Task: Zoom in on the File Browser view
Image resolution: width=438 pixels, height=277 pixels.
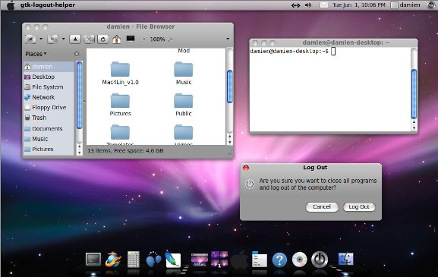Action: coord(170,39)
